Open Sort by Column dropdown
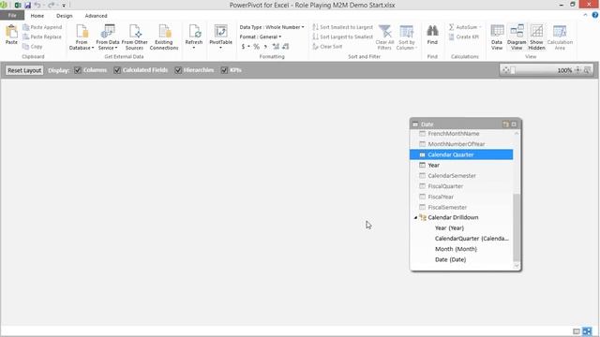600x337 pixels. click(x=406, y=37)
